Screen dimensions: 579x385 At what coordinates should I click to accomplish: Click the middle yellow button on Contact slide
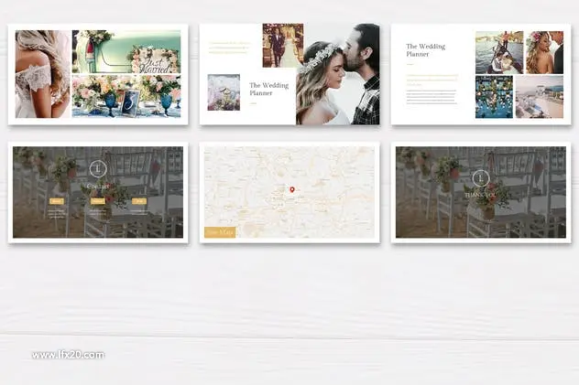98,201
